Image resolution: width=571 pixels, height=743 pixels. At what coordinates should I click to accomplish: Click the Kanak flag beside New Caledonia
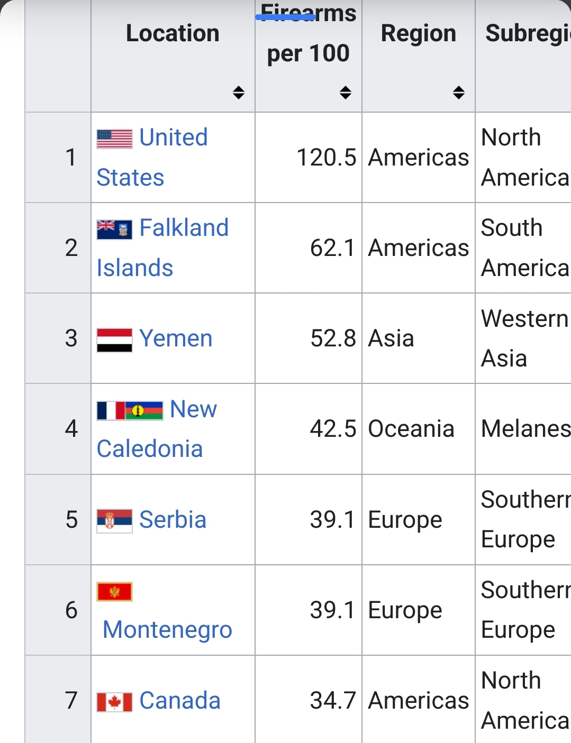coord(144,410)
